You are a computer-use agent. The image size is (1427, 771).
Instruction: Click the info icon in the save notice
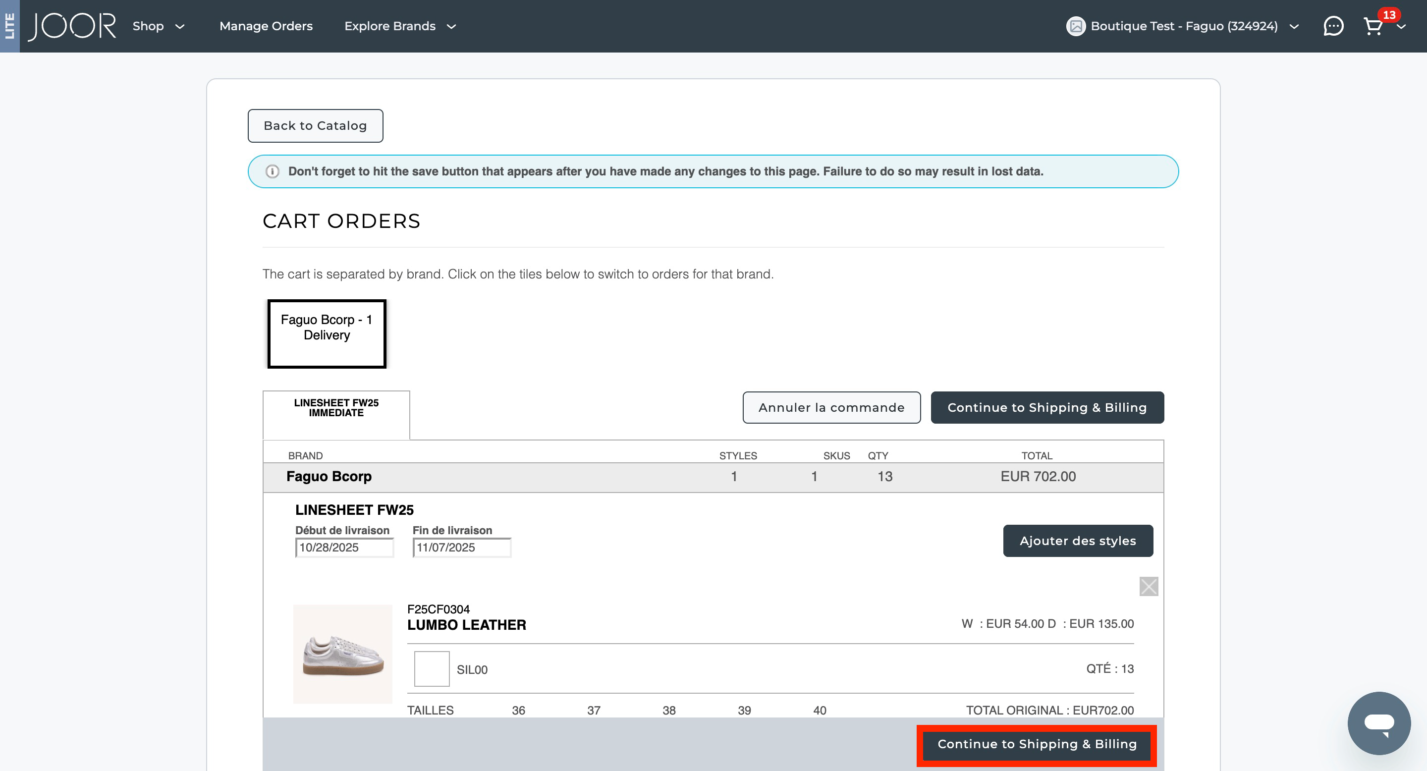click(x=272, y=172)
